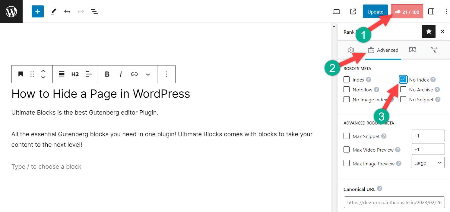450x212 pixels.
Task: Select the Advanced tab
Action: pos(383,50)
